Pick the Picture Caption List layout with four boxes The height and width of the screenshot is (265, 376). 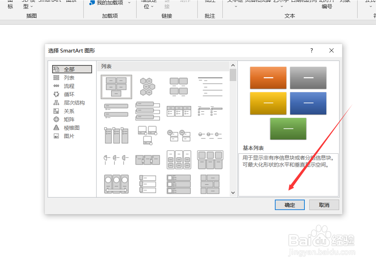pos(179,87)
